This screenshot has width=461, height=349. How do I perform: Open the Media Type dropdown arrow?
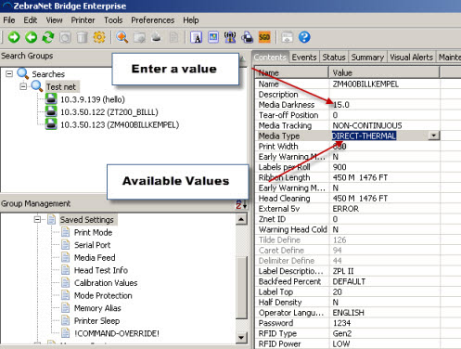434,136
